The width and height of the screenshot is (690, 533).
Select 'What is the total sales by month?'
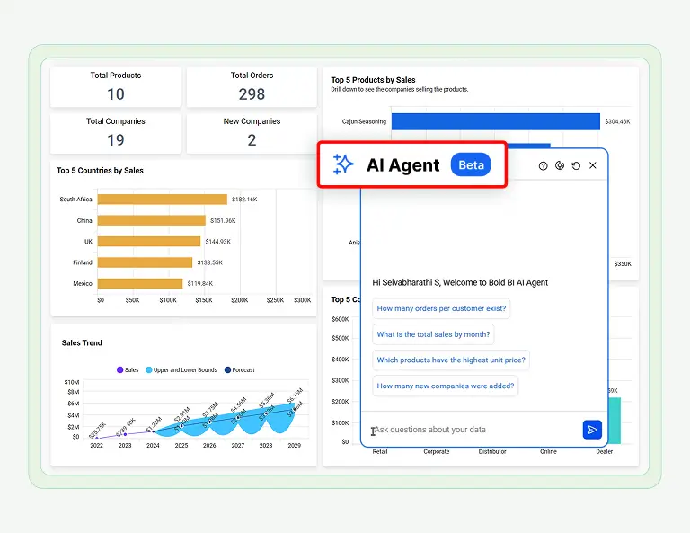pos(433,334)
